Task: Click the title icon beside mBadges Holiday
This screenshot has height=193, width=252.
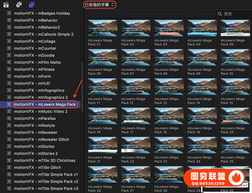Action: pos(9,13)
